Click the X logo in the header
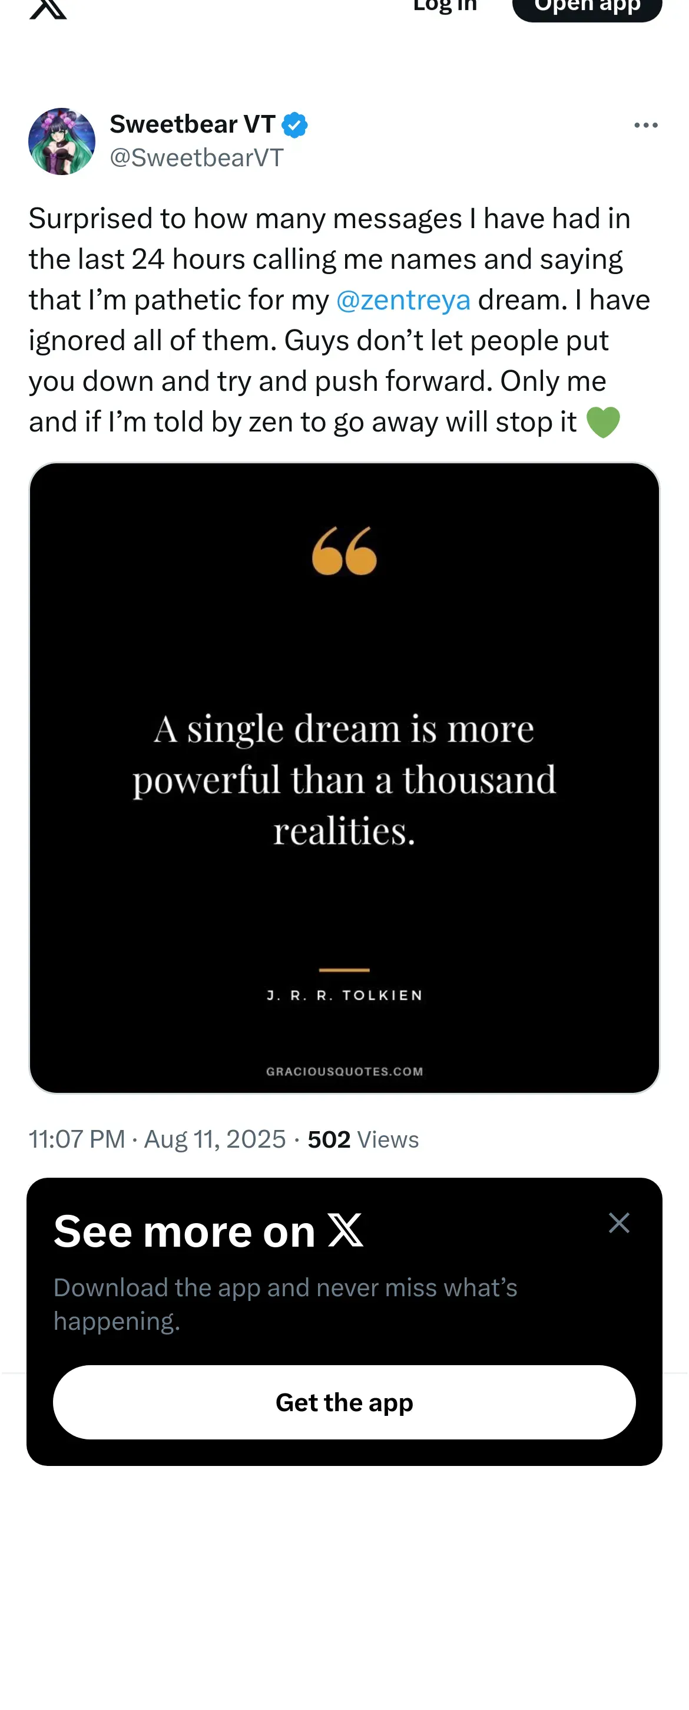The height and width of the screenshot is (1710, 689). pyautogui.click(x=48, y=8)
